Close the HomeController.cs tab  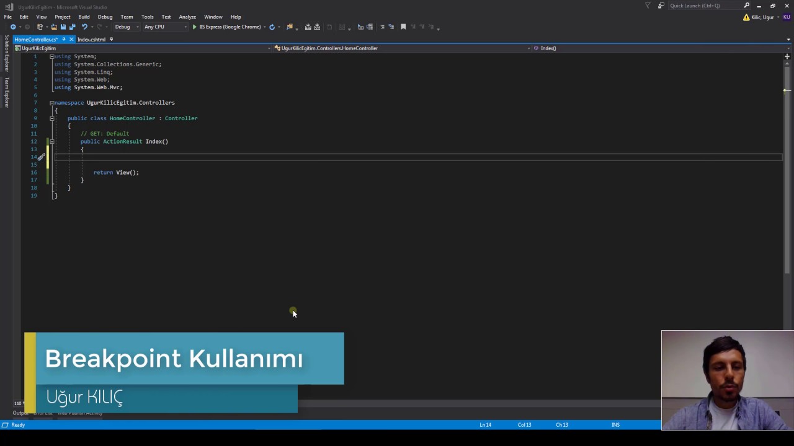click(71, 39)
